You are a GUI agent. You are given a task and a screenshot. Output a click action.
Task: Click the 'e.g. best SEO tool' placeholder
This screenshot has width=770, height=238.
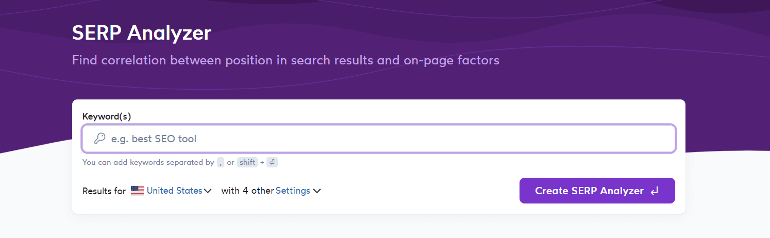point(154,139)
